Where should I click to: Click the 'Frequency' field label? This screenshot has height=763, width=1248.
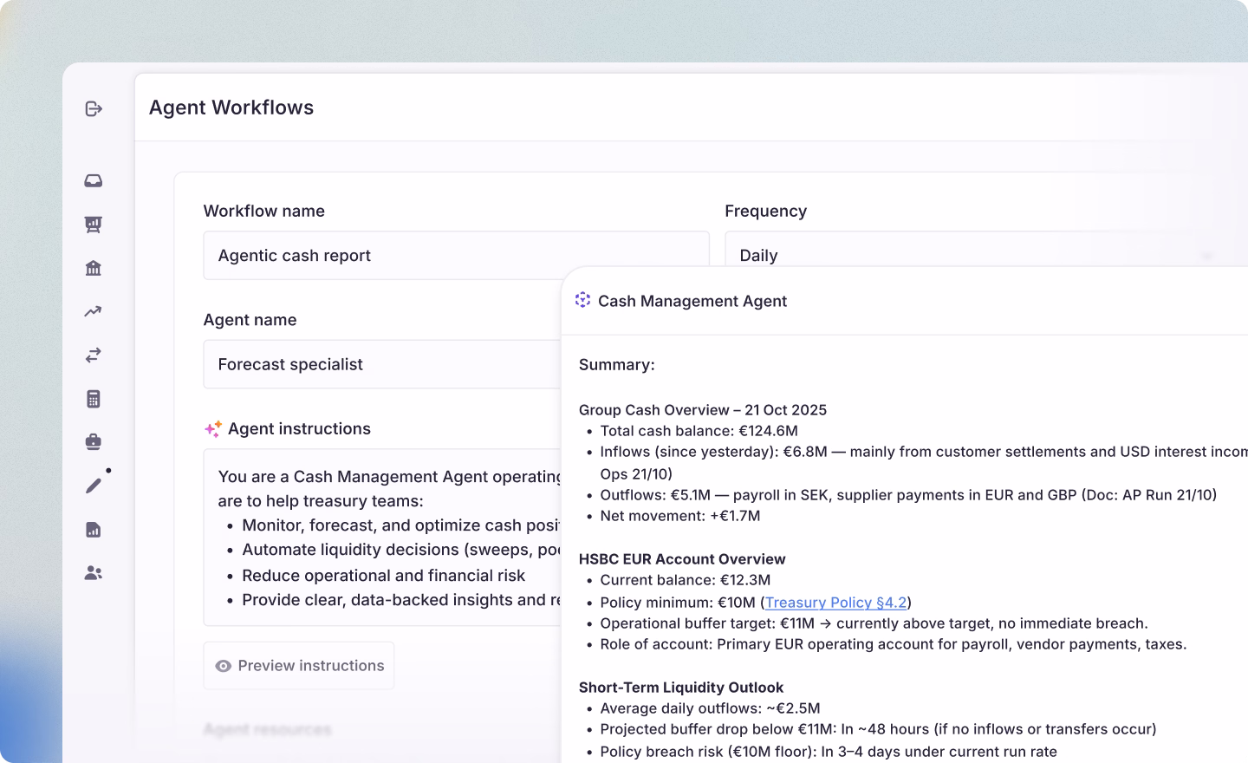coord(766,211)
